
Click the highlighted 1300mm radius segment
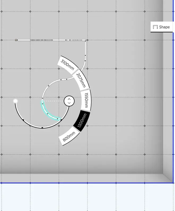82,121
